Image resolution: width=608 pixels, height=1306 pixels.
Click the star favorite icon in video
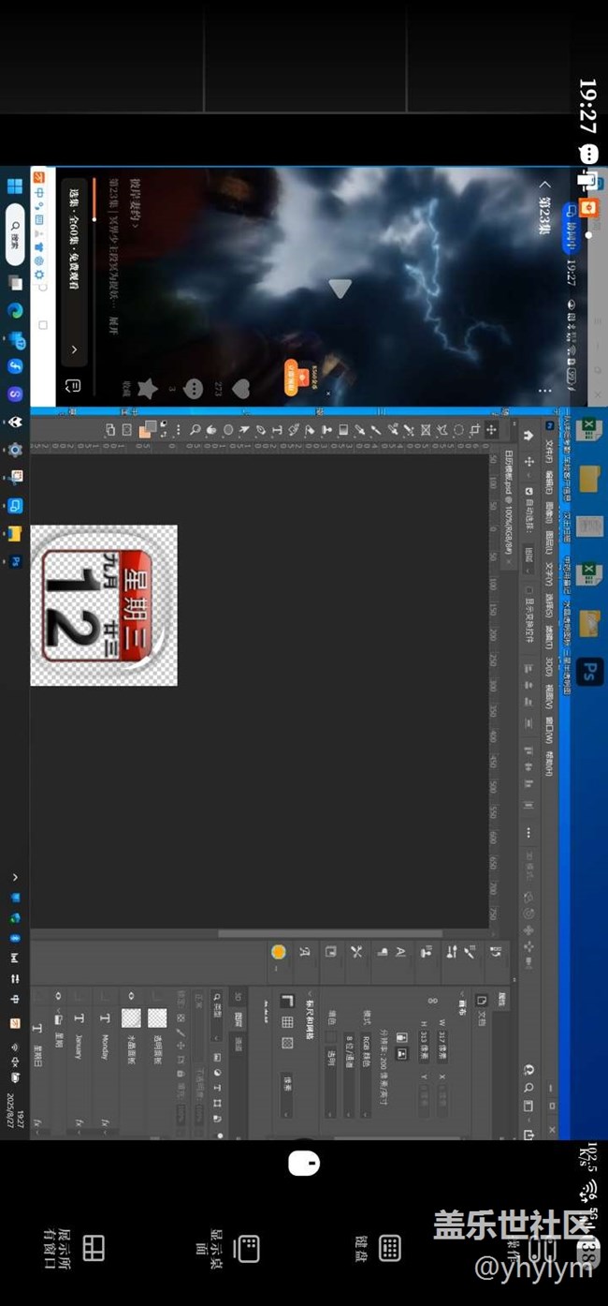(147, 388)
